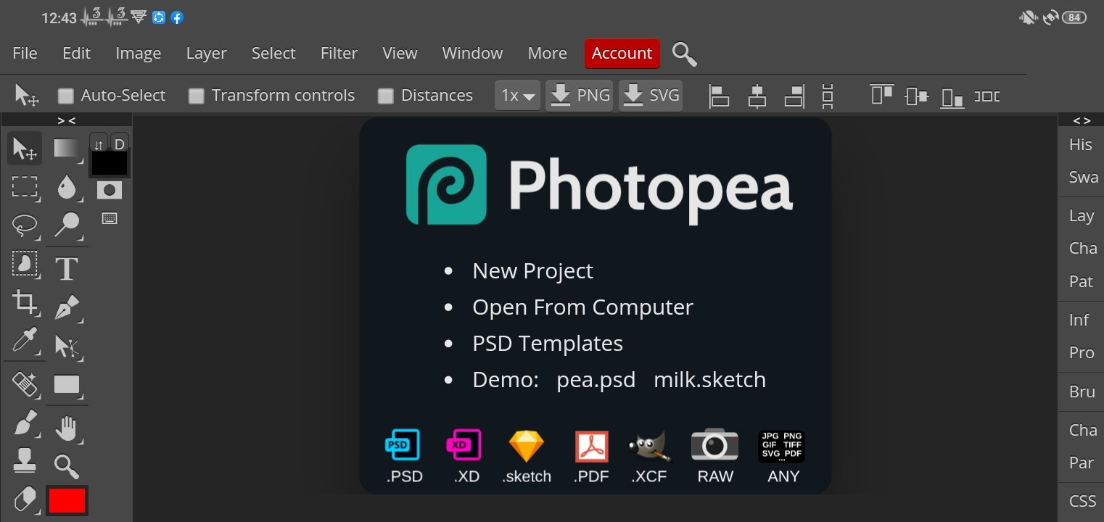This screenshot has height=522, width=1104.
Task: Select the Move tool in the left toolbar
Action: [x=25, y=149]
